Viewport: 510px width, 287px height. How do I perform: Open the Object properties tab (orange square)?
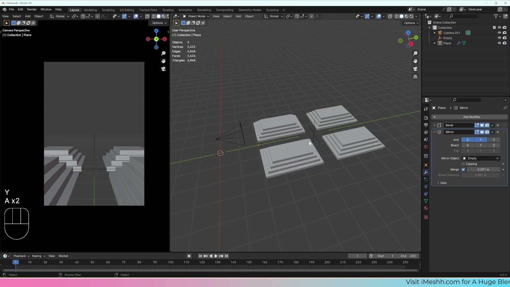click(x=426, y=165)
